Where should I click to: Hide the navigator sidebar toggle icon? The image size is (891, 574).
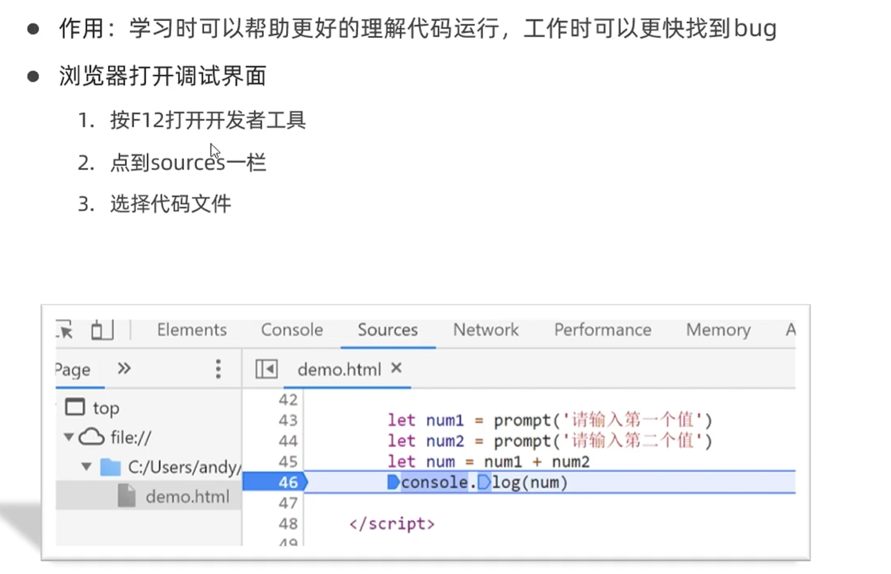click(266, 369)
